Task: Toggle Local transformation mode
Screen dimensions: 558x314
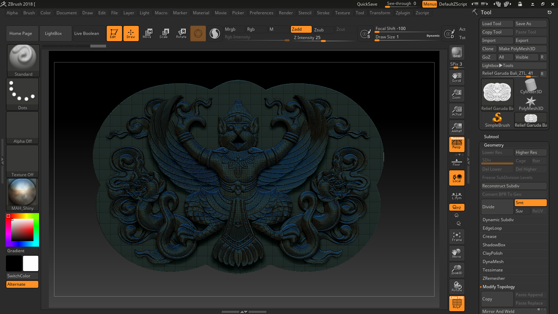Action: [x=457, y=178]
